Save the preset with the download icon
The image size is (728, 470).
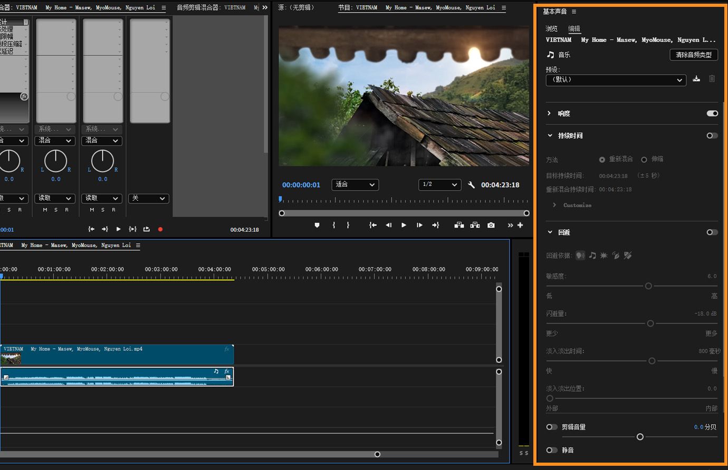[696, 78]
